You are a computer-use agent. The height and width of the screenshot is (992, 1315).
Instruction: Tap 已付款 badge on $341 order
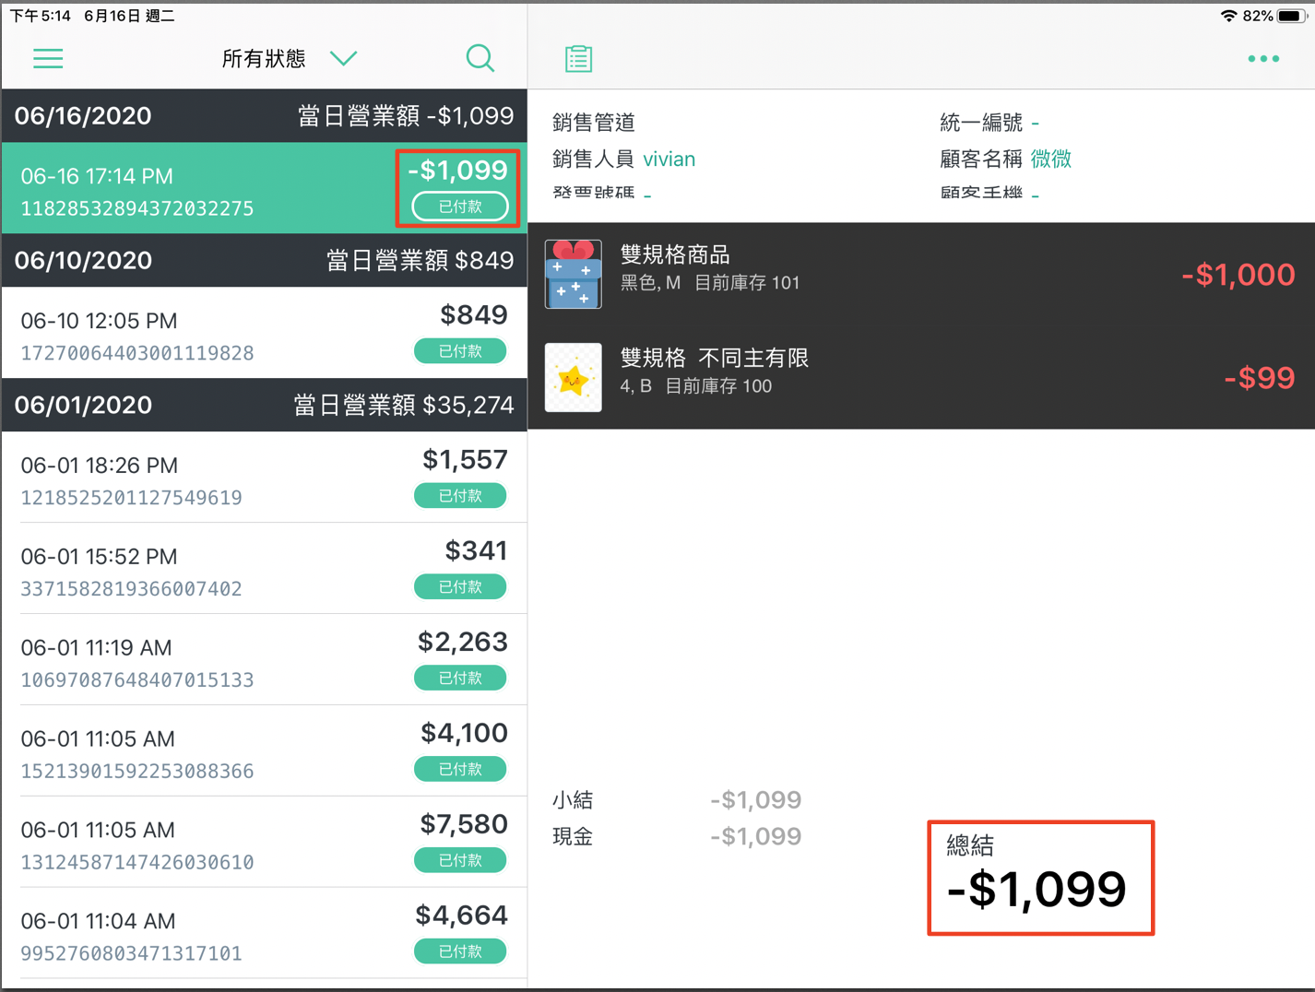[460, 587]
